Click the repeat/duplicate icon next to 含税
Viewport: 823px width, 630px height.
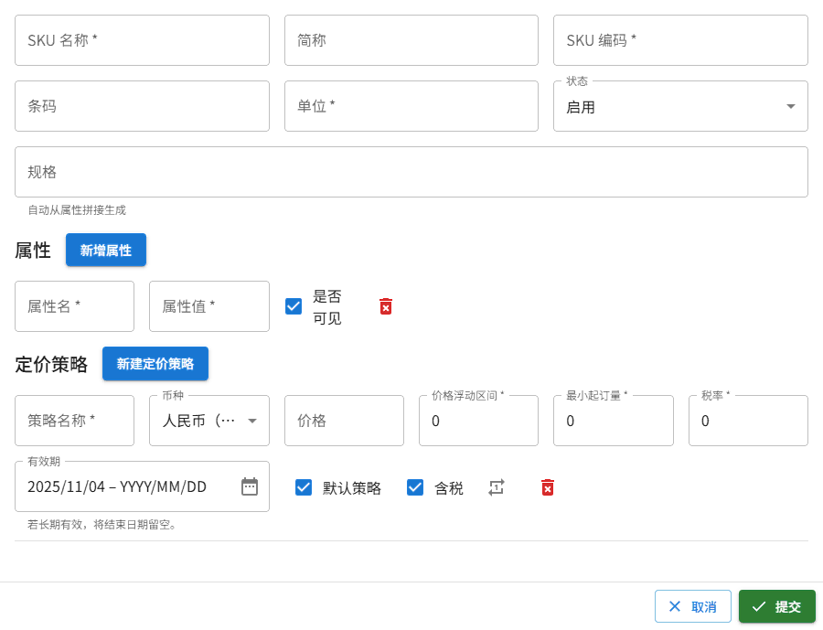coord(496,487)
